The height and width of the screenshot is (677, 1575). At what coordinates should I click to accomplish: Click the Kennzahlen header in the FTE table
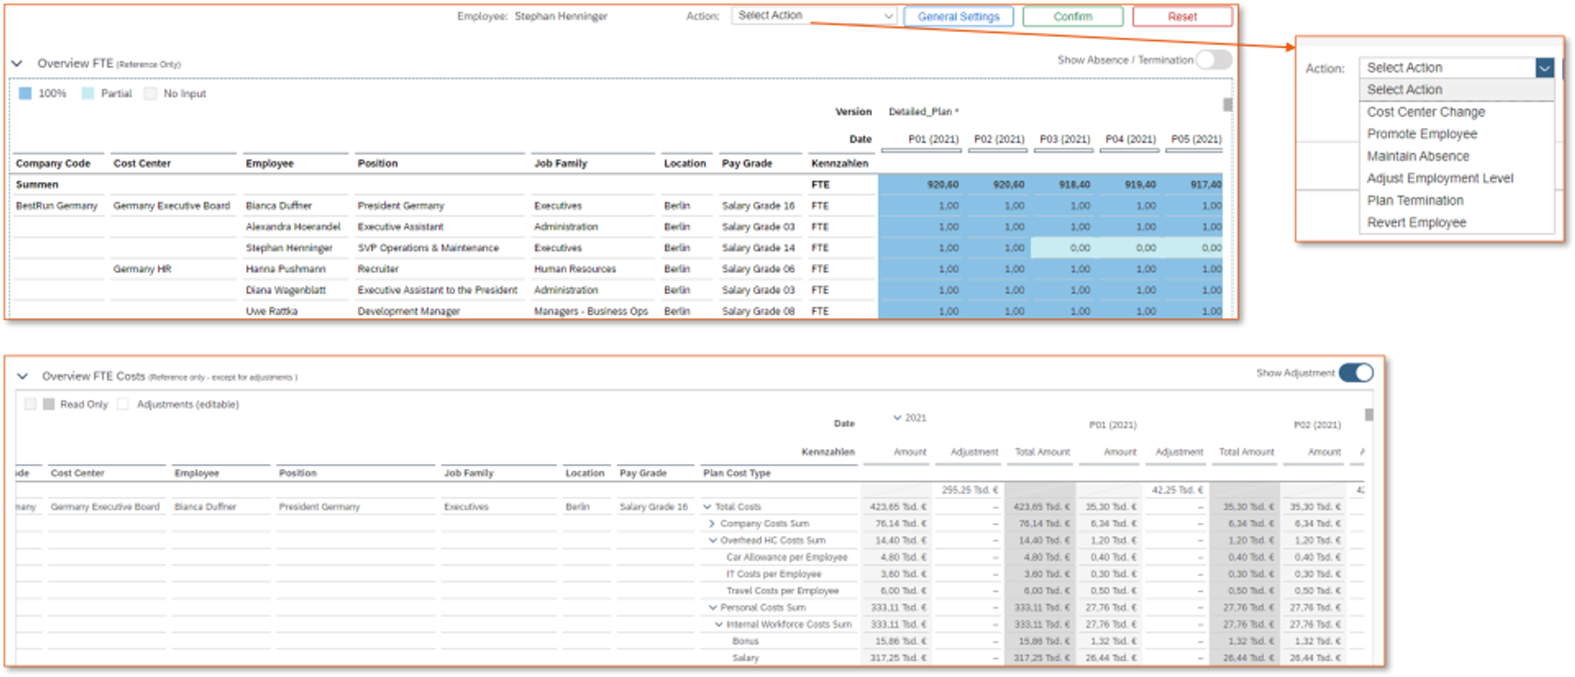click(839, 164)
